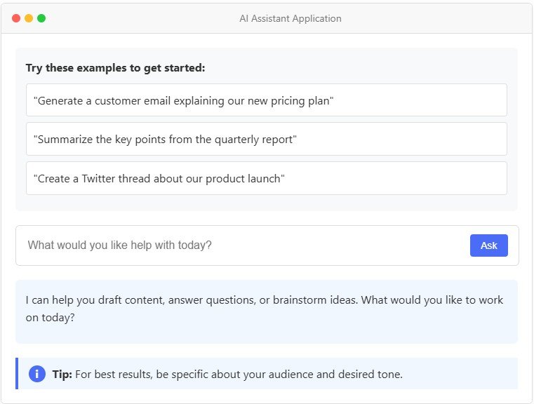Click the empty title bar area right of the title
Viewport: 534px width, 404px height.
coord(435,18)
